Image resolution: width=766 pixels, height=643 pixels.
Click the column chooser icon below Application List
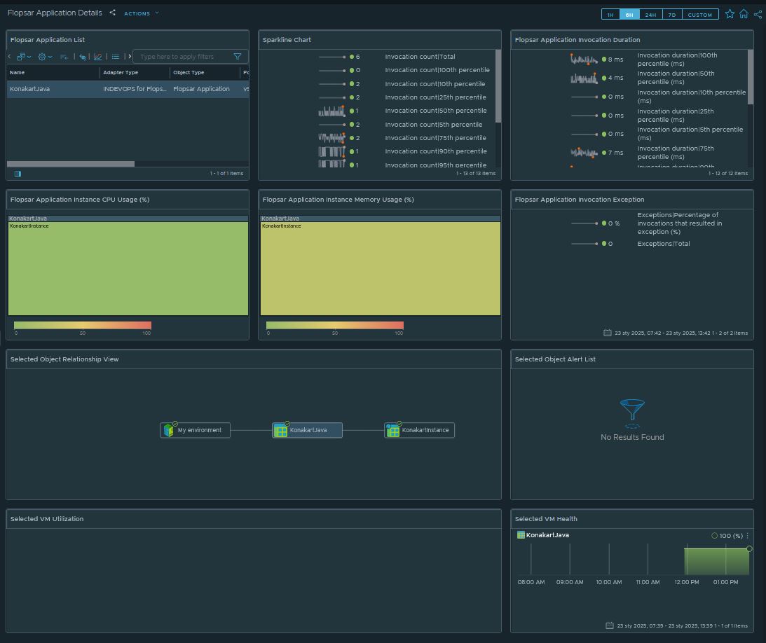pos(18,174)
